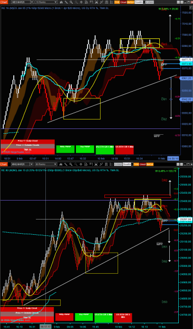Toggle SlowMA button in MNQ chart toolbar
This screenshot has height=329, width=193.
tap(127, 164)
